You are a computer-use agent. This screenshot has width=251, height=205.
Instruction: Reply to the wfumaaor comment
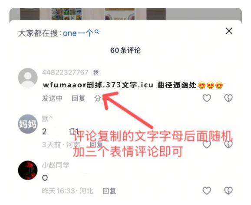(x=78, y=98)
